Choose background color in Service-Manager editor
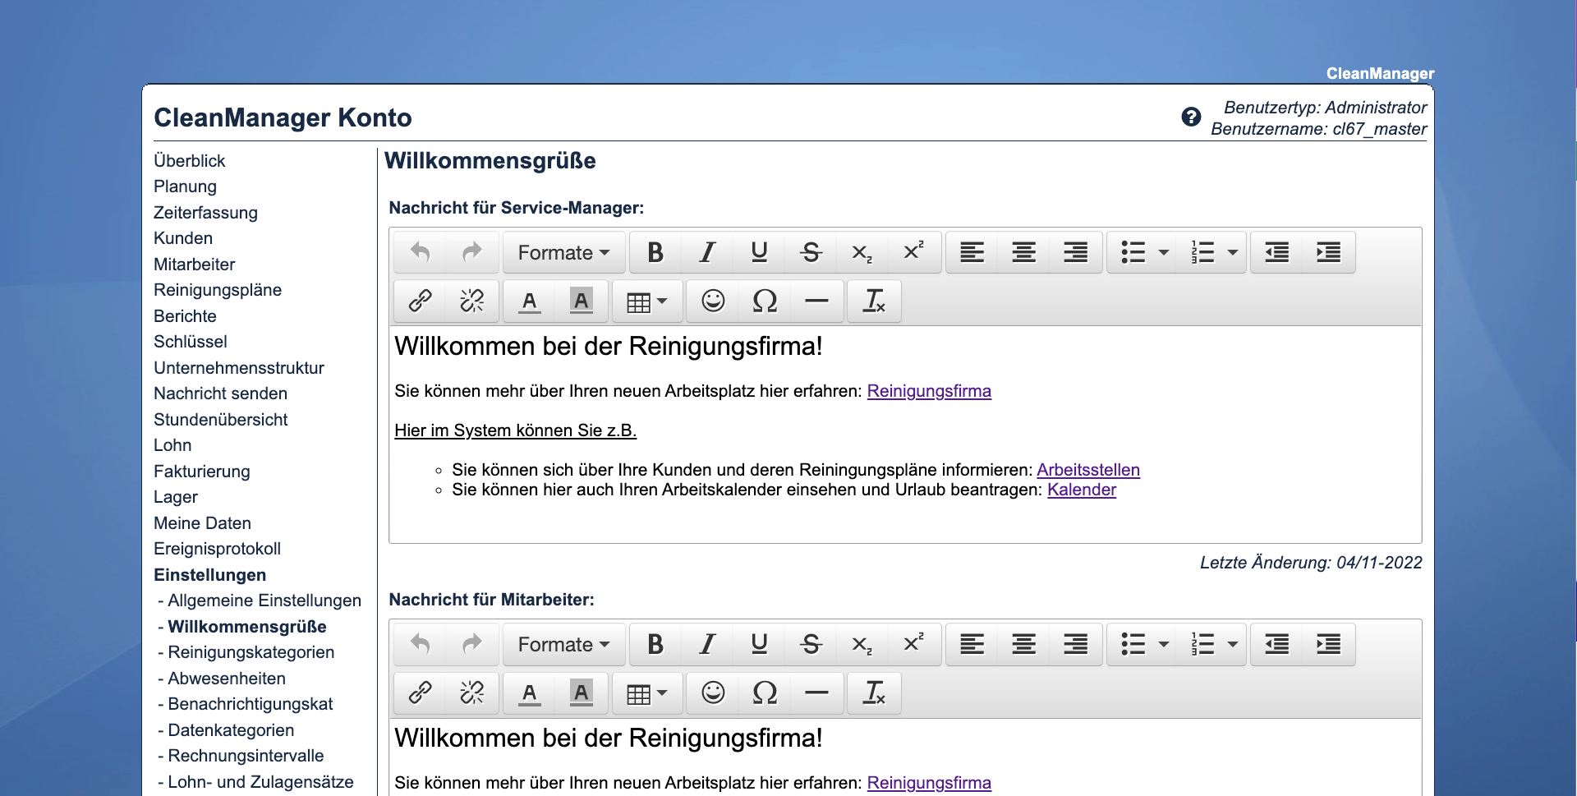Image resolution: width=1577 pixels, height=796 pixels. click(582, 301)
